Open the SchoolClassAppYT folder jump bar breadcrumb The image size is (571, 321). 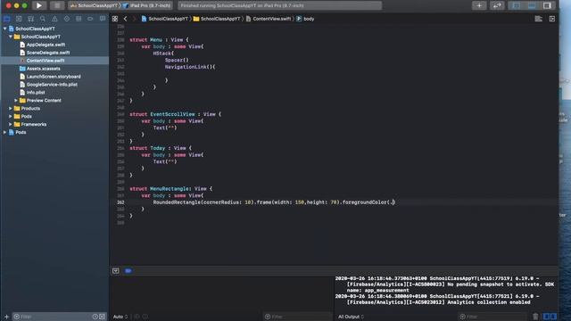point(217,19)
